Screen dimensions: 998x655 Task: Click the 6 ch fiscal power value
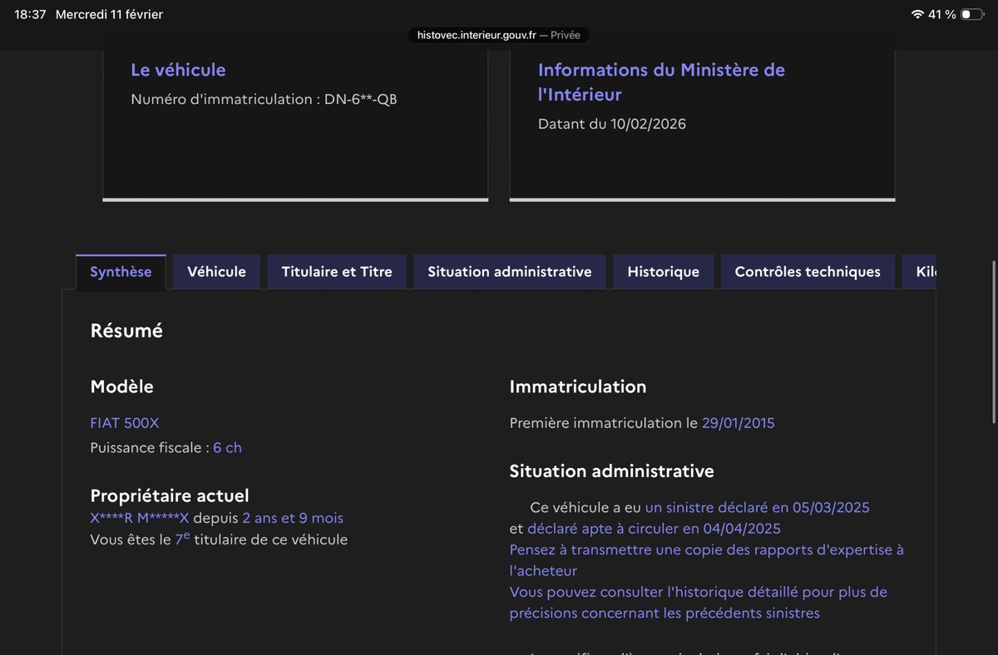click(227, 447)
